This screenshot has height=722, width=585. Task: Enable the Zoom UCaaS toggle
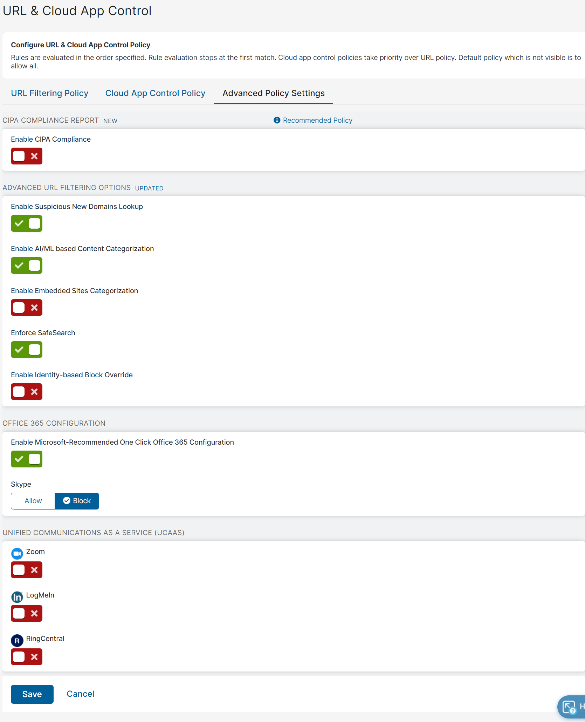pyautogui.click(x=26, y=570)
